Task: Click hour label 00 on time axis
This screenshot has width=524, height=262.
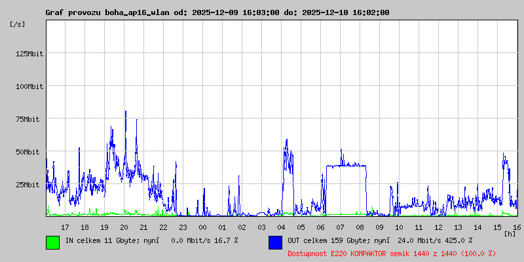Action: (x=202, y=227)
